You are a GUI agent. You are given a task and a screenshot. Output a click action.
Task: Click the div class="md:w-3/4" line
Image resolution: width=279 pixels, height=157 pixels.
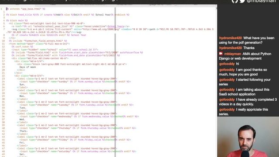pos(29,75)
